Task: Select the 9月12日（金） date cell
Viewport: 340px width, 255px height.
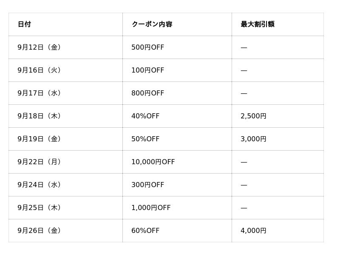Action: click(39, 47)
